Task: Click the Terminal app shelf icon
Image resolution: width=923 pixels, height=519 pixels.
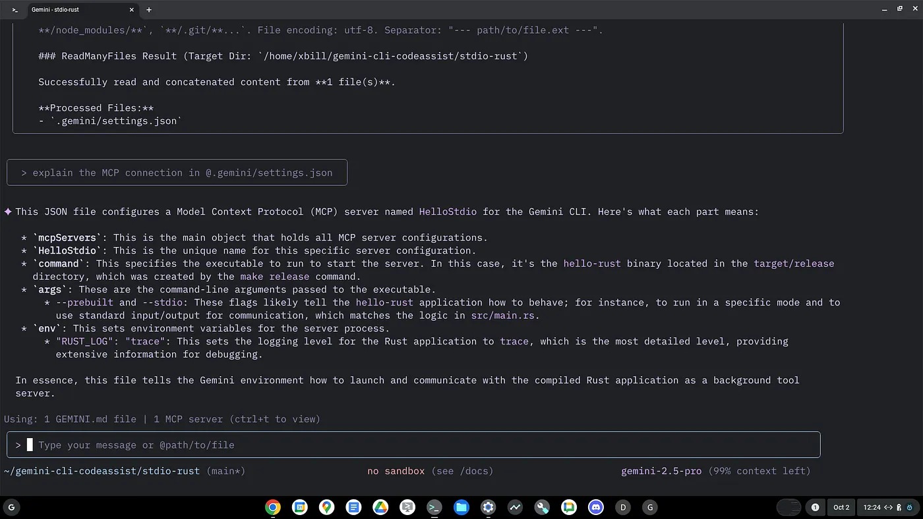Action: [x=434, y=507]
